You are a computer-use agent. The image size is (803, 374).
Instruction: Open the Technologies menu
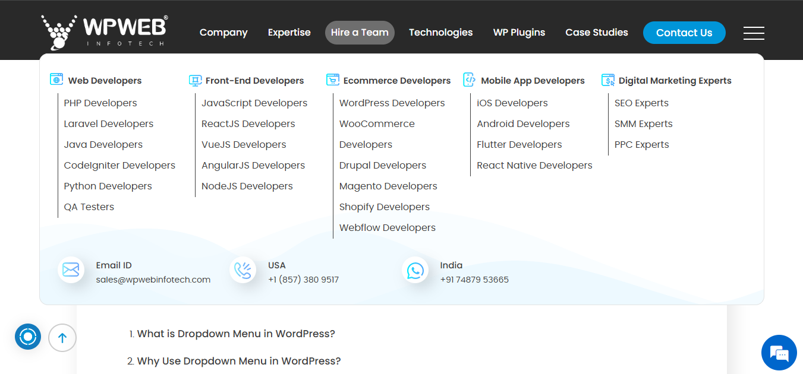click(441, 33)
